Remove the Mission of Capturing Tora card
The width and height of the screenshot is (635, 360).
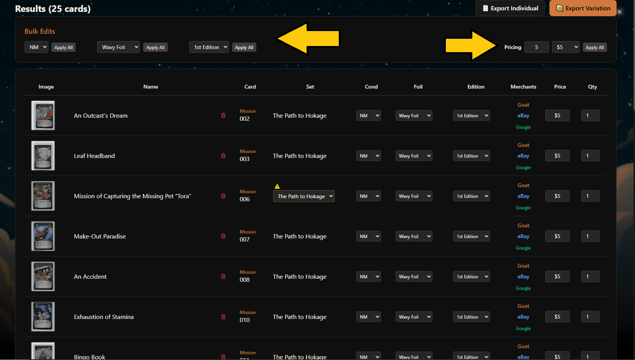[x=223, y=196]
